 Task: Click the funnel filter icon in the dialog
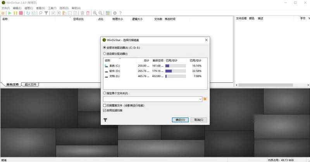[x=105, y=120]
